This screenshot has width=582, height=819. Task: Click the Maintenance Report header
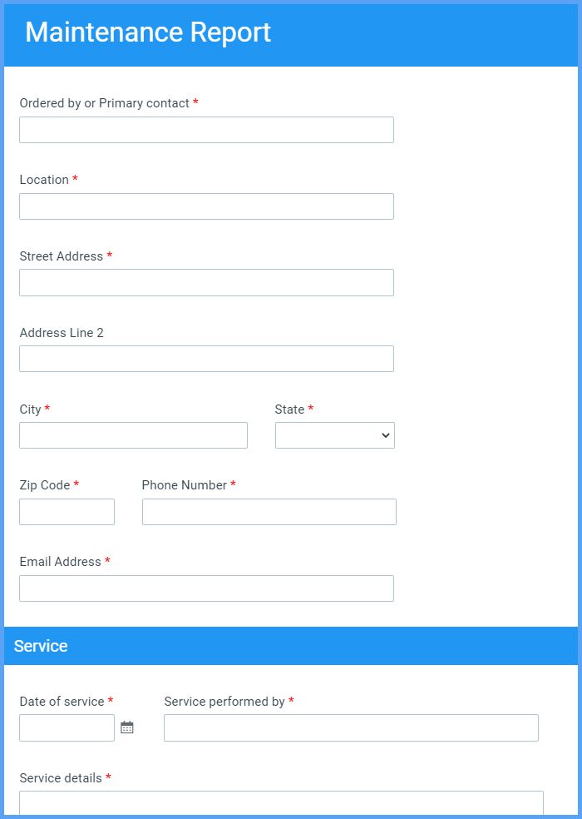point(148,32)
